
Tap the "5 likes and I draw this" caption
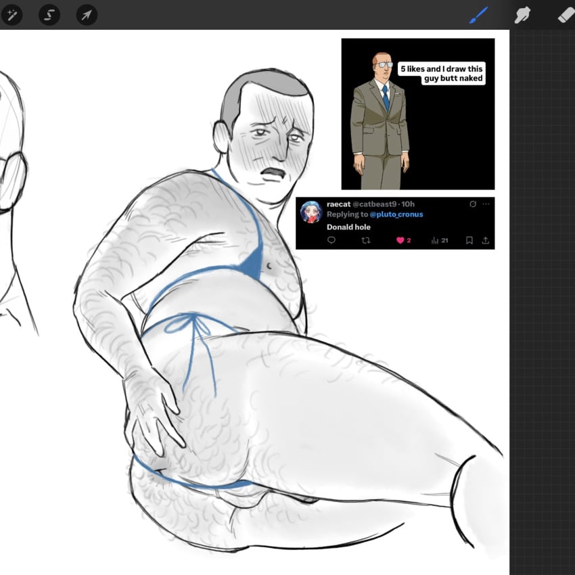point(442,73)
